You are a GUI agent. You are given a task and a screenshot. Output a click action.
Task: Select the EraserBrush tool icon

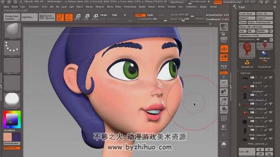(265, 64)
